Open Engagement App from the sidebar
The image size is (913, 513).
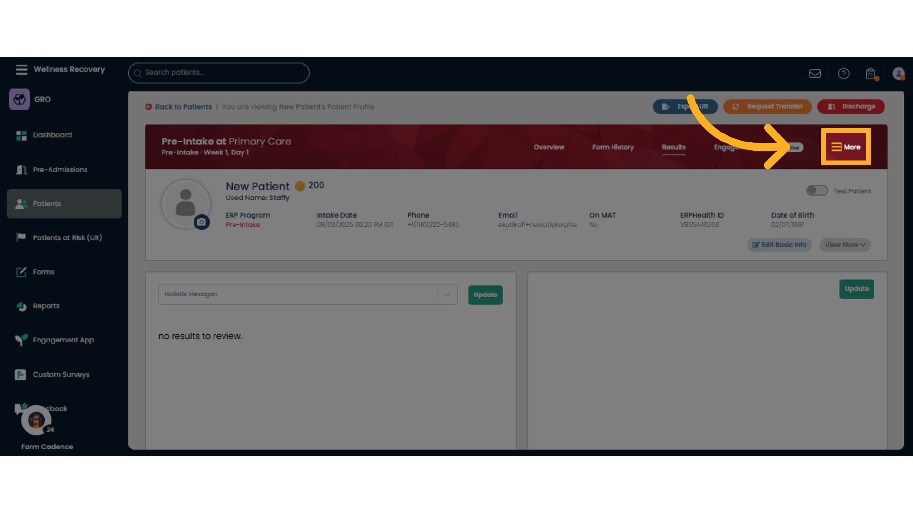click(63, 340)
